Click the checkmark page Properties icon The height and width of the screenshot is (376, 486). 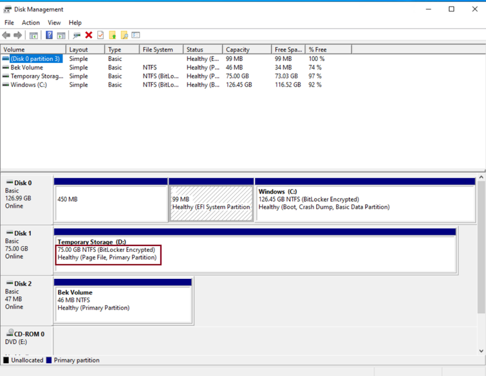click(x=100, y=35)
